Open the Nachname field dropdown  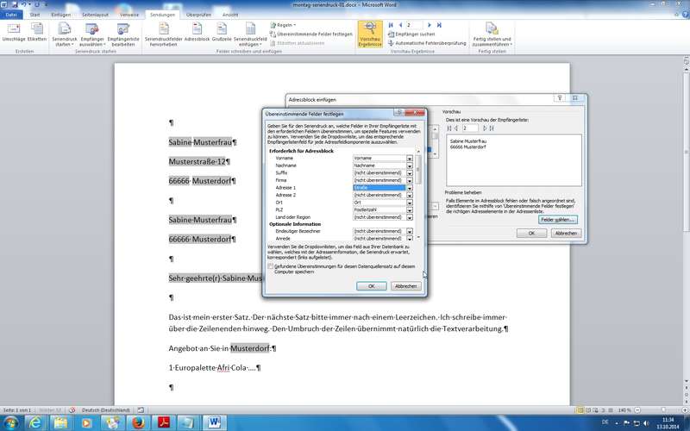pos(409,166)
